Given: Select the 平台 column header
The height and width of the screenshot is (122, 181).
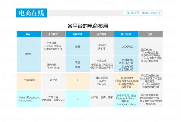Looking at the screenshot, I should click(x=28, y=34).
